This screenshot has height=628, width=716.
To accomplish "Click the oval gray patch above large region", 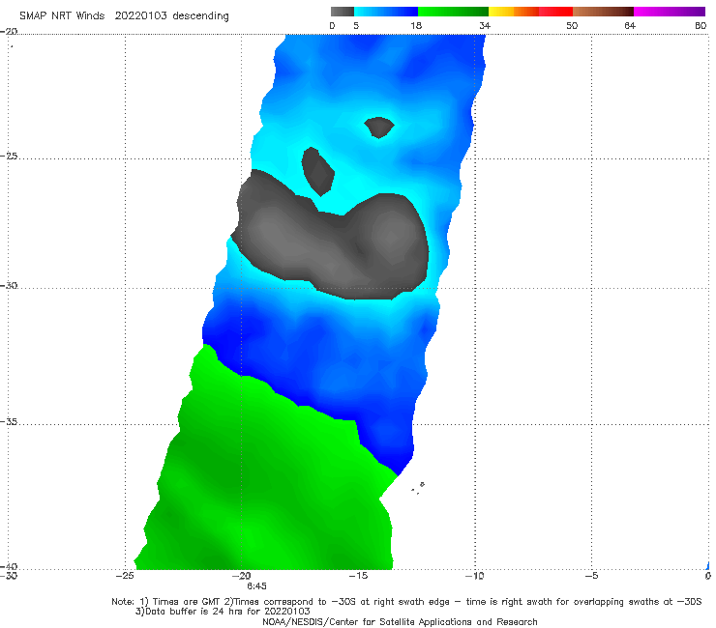I will 317,171.
